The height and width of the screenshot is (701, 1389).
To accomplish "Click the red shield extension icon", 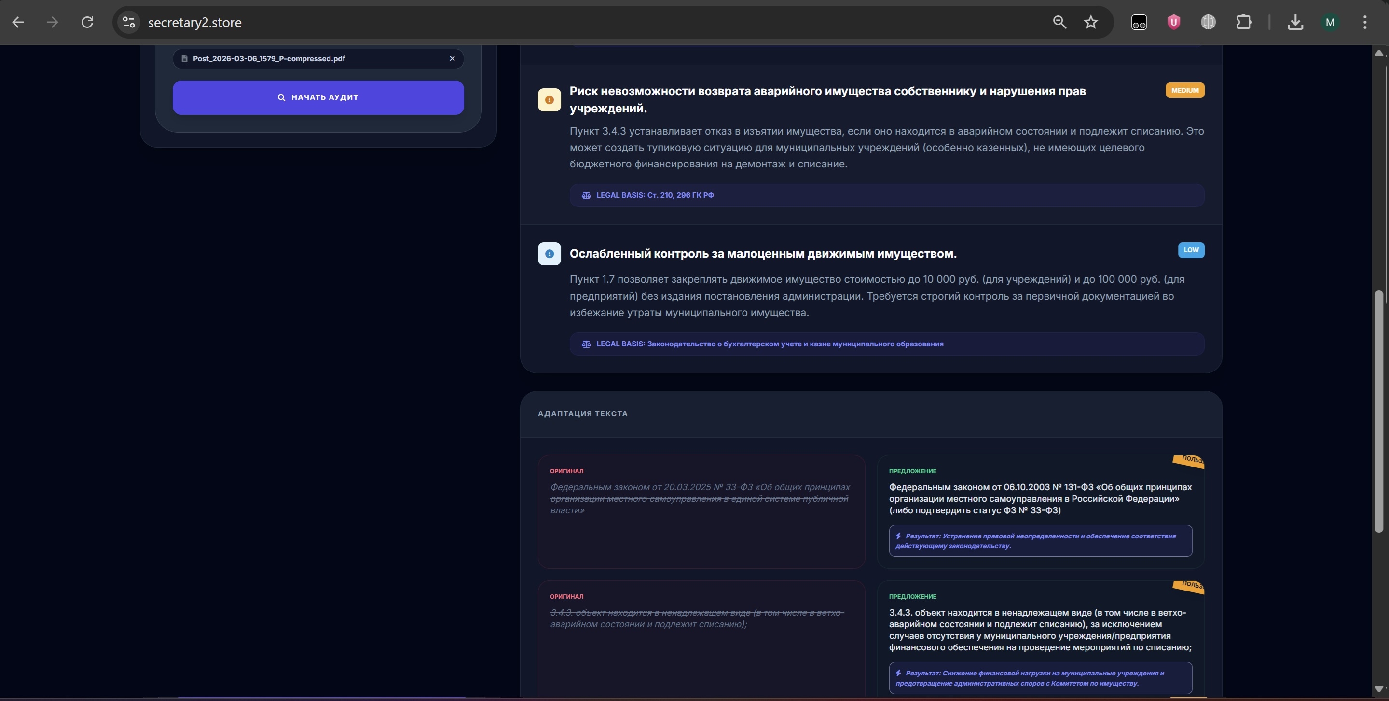I will [1173, 22].
